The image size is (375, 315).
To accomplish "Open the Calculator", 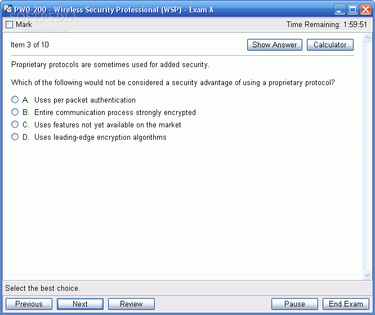I will pyautogui.click(x=330, y=45).
